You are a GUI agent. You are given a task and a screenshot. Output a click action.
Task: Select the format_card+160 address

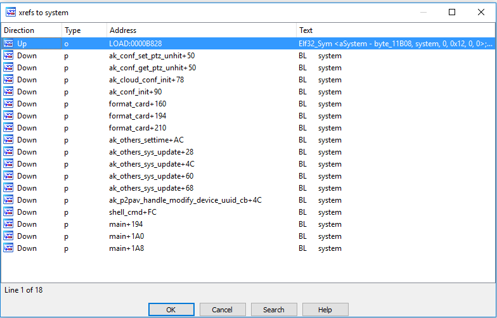[138, 104]
